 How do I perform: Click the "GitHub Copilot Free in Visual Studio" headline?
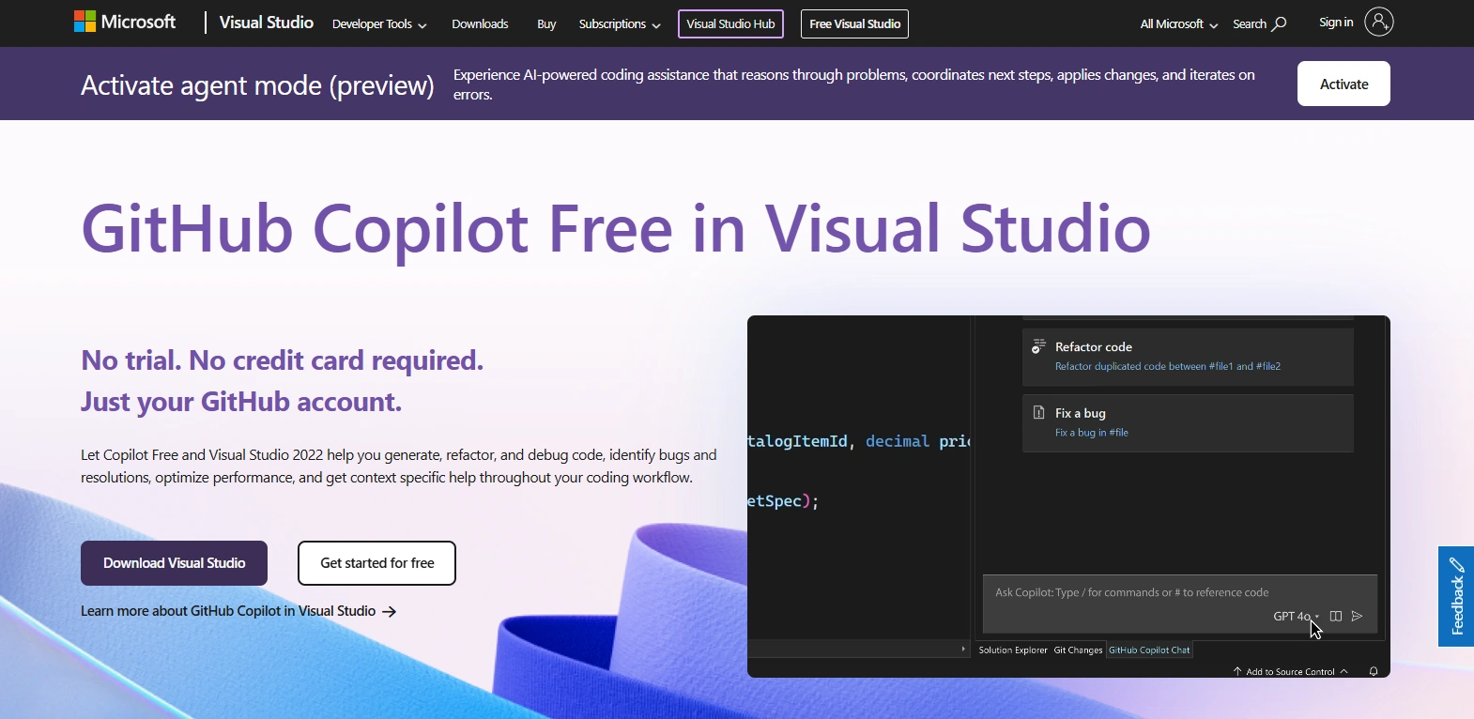click(x=616, y=228)
